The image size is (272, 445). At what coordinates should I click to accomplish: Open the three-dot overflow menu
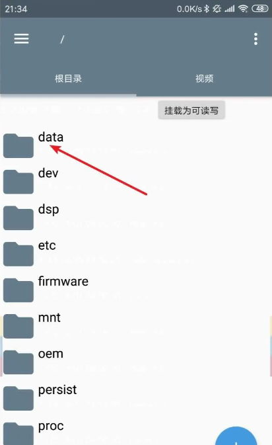[255, 39]
